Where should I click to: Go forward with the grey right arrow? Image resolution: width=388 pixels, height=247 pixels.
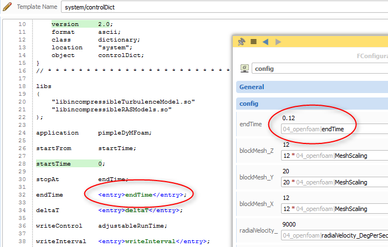(x=278, y=42)
